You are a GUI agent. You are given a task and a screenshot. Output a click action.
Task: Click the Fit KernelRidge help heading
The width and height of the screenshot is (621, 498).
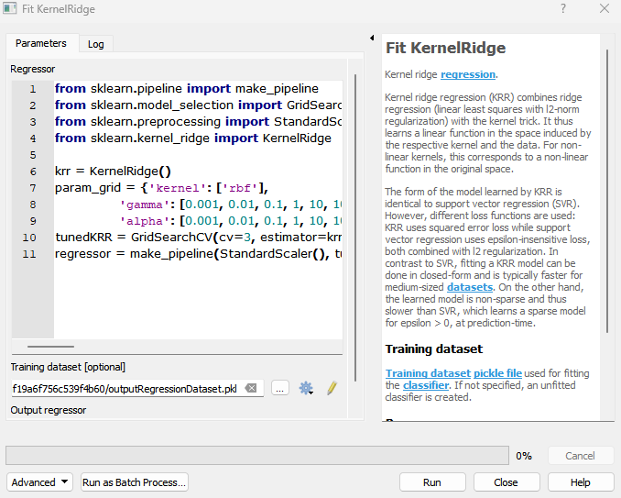click(x=445, y=48)
